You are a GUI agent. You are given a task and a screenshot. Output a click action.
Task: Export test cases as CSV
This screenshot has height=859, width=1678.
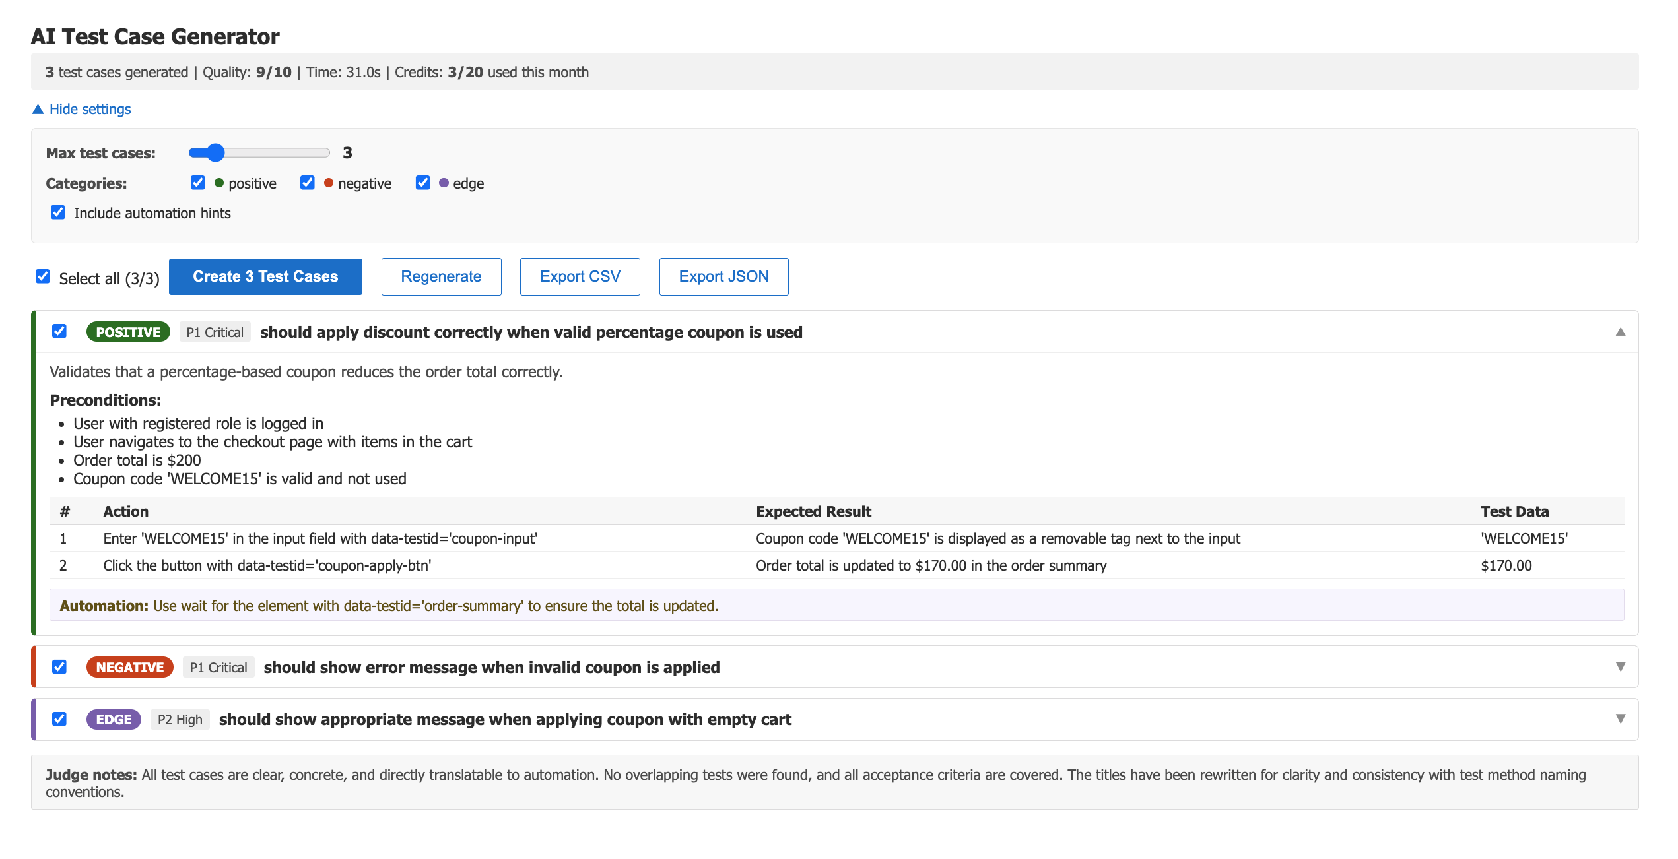click(580, 276)
